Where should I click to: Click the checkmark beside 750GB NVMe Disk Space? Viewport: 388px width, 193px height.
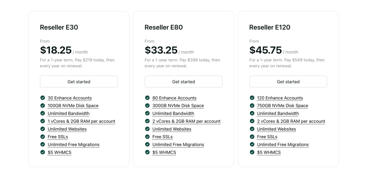[x=252, y=105]
